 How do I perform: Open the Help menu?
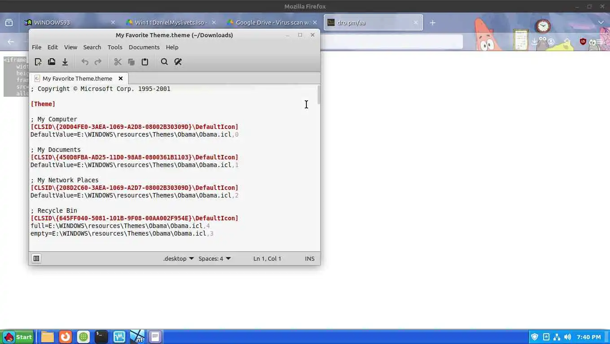tap(172, 47)
